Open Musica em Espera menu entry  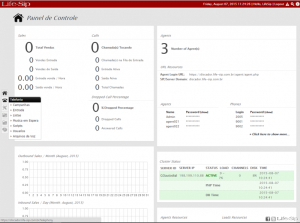[25, 120]
